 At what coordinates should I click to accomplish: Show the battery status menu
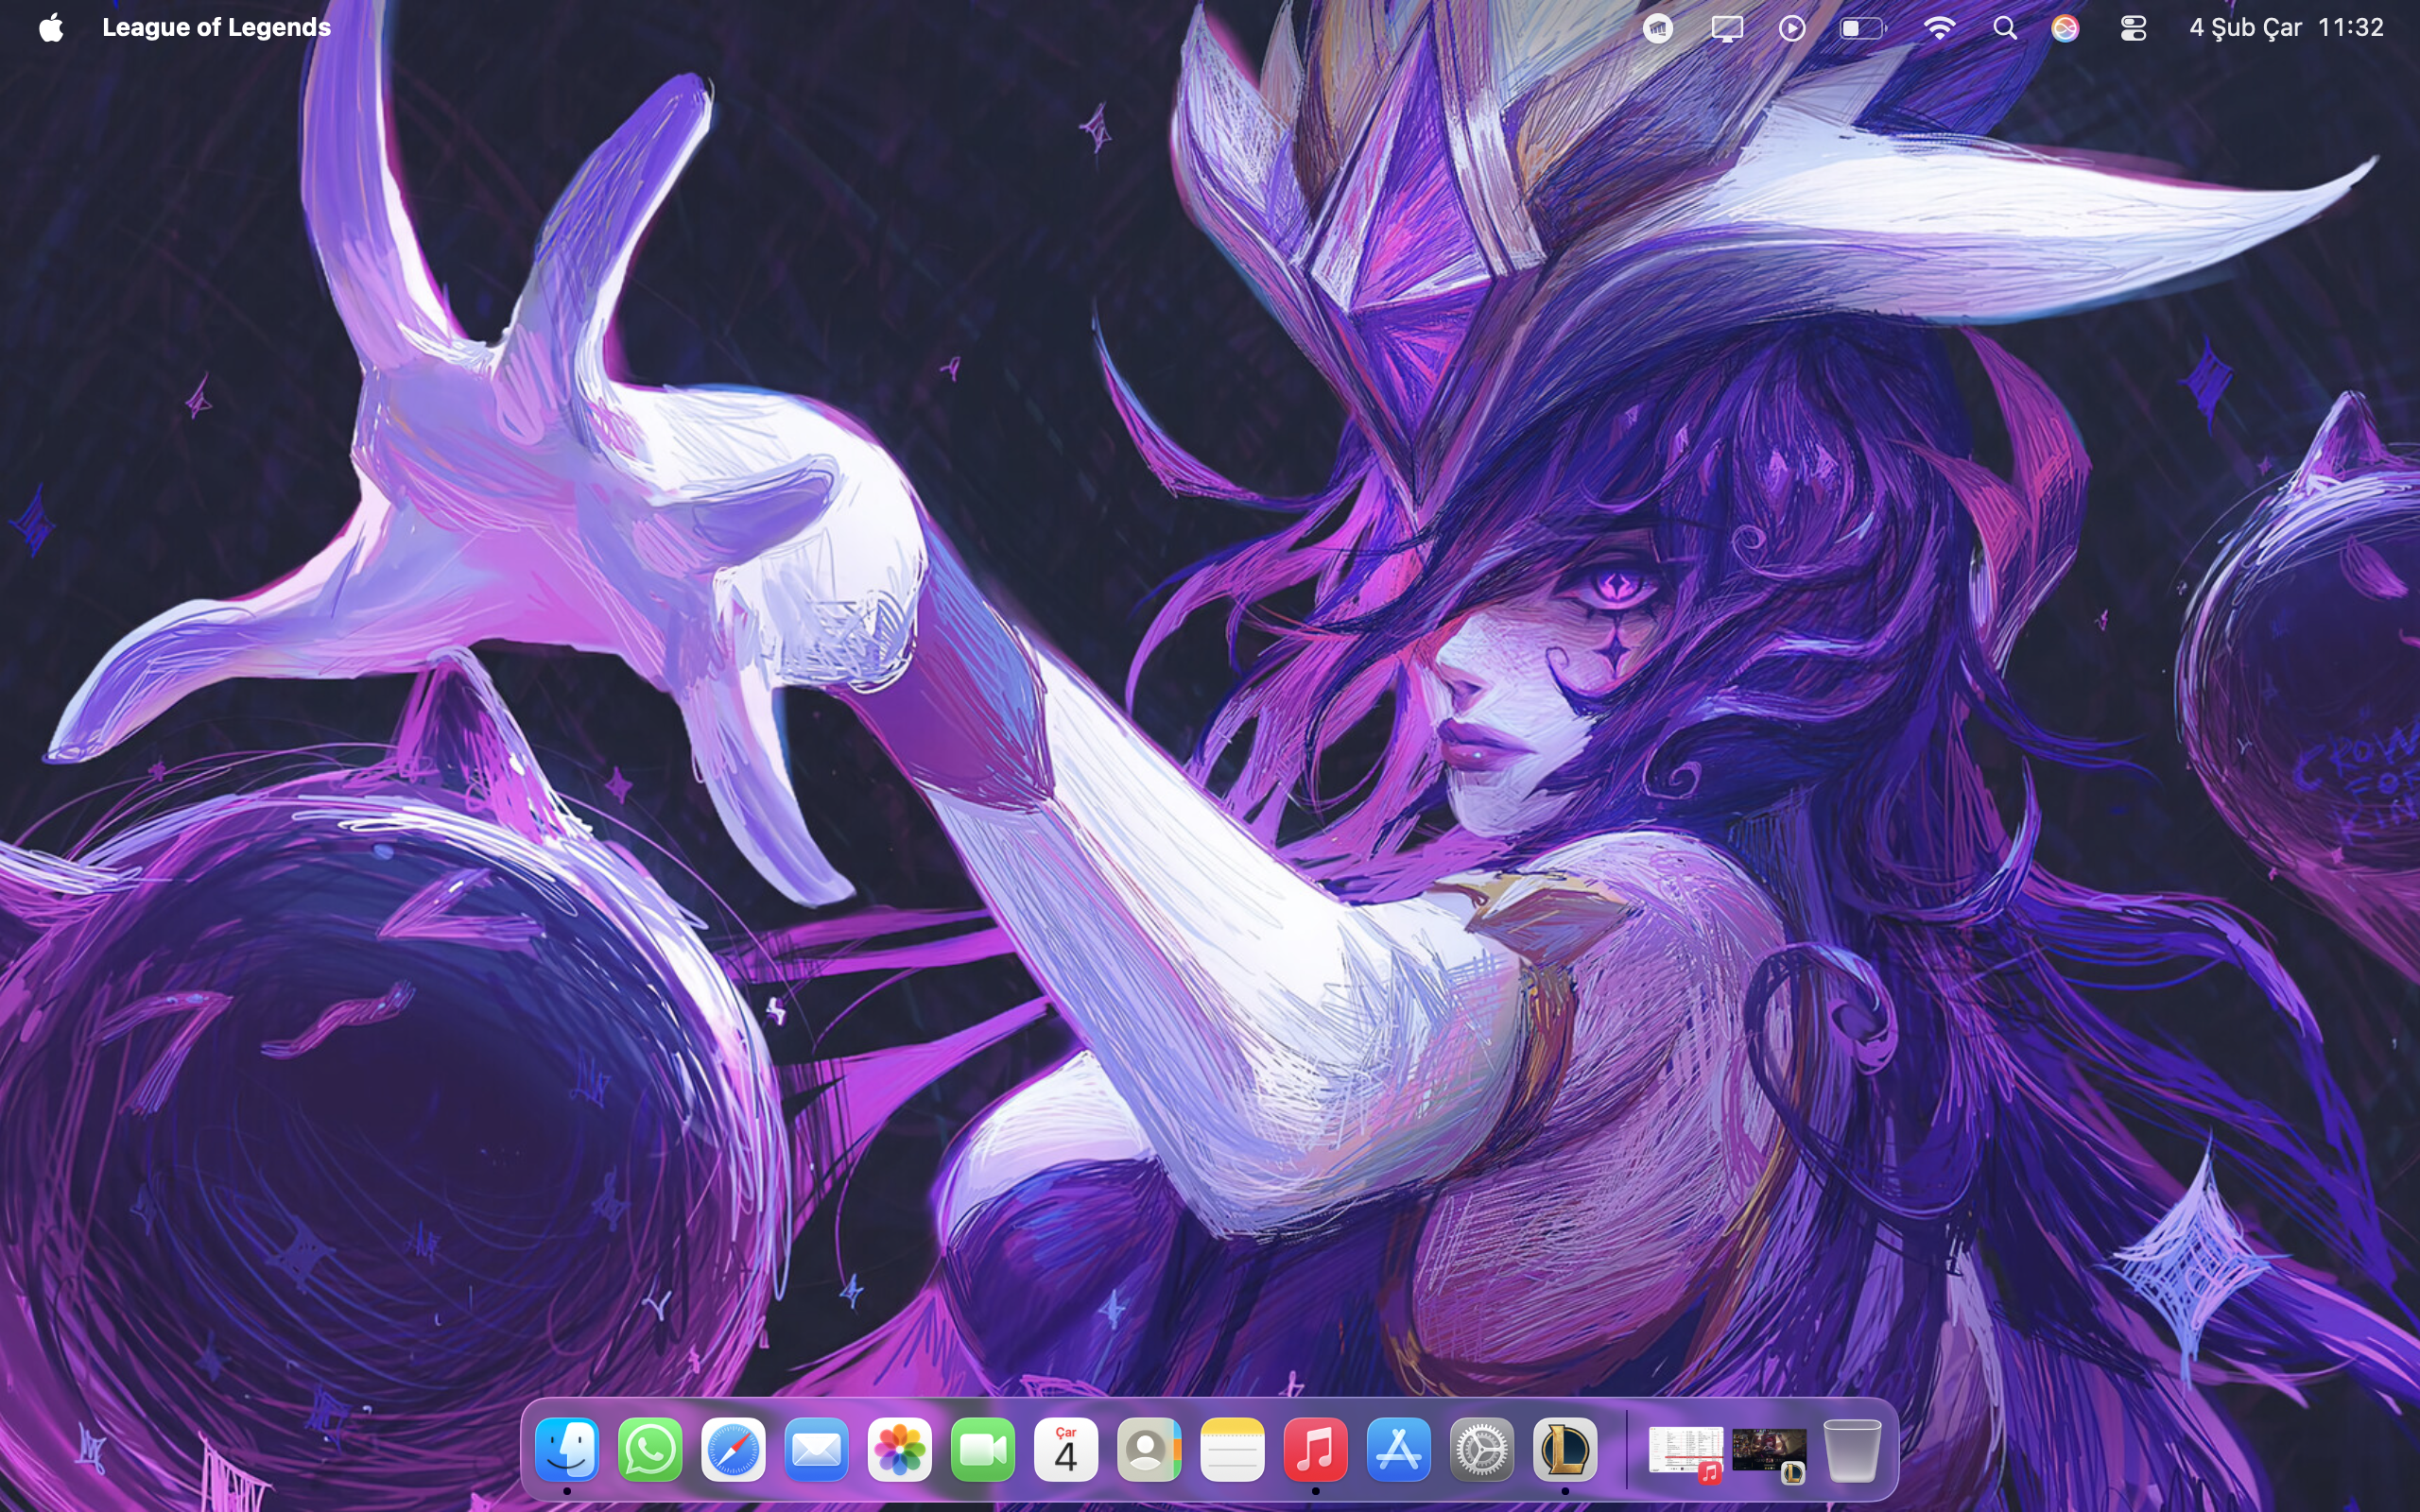(1863, 28)
